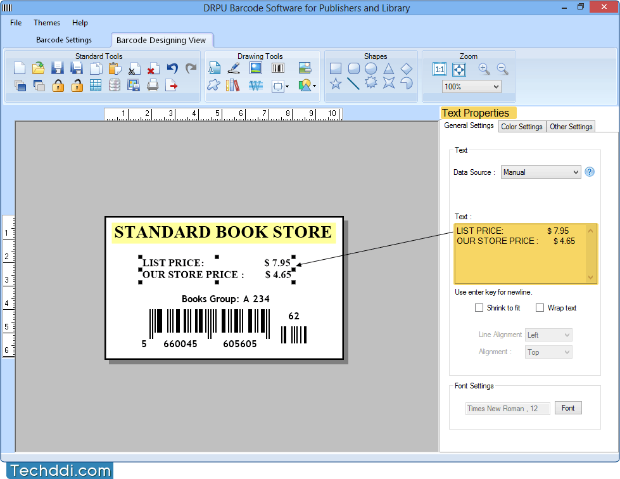Cut the selected object with scissors icon
This screenshot has width=620, height=479.
click(134, 68)
